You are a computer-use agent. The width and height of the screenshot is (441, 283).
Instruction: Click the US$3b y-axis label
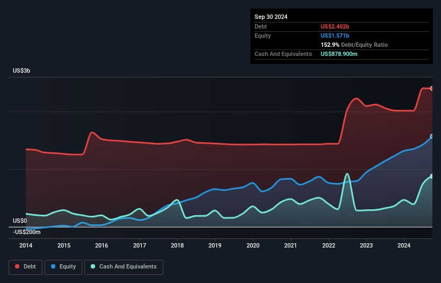tap(21, 70)
